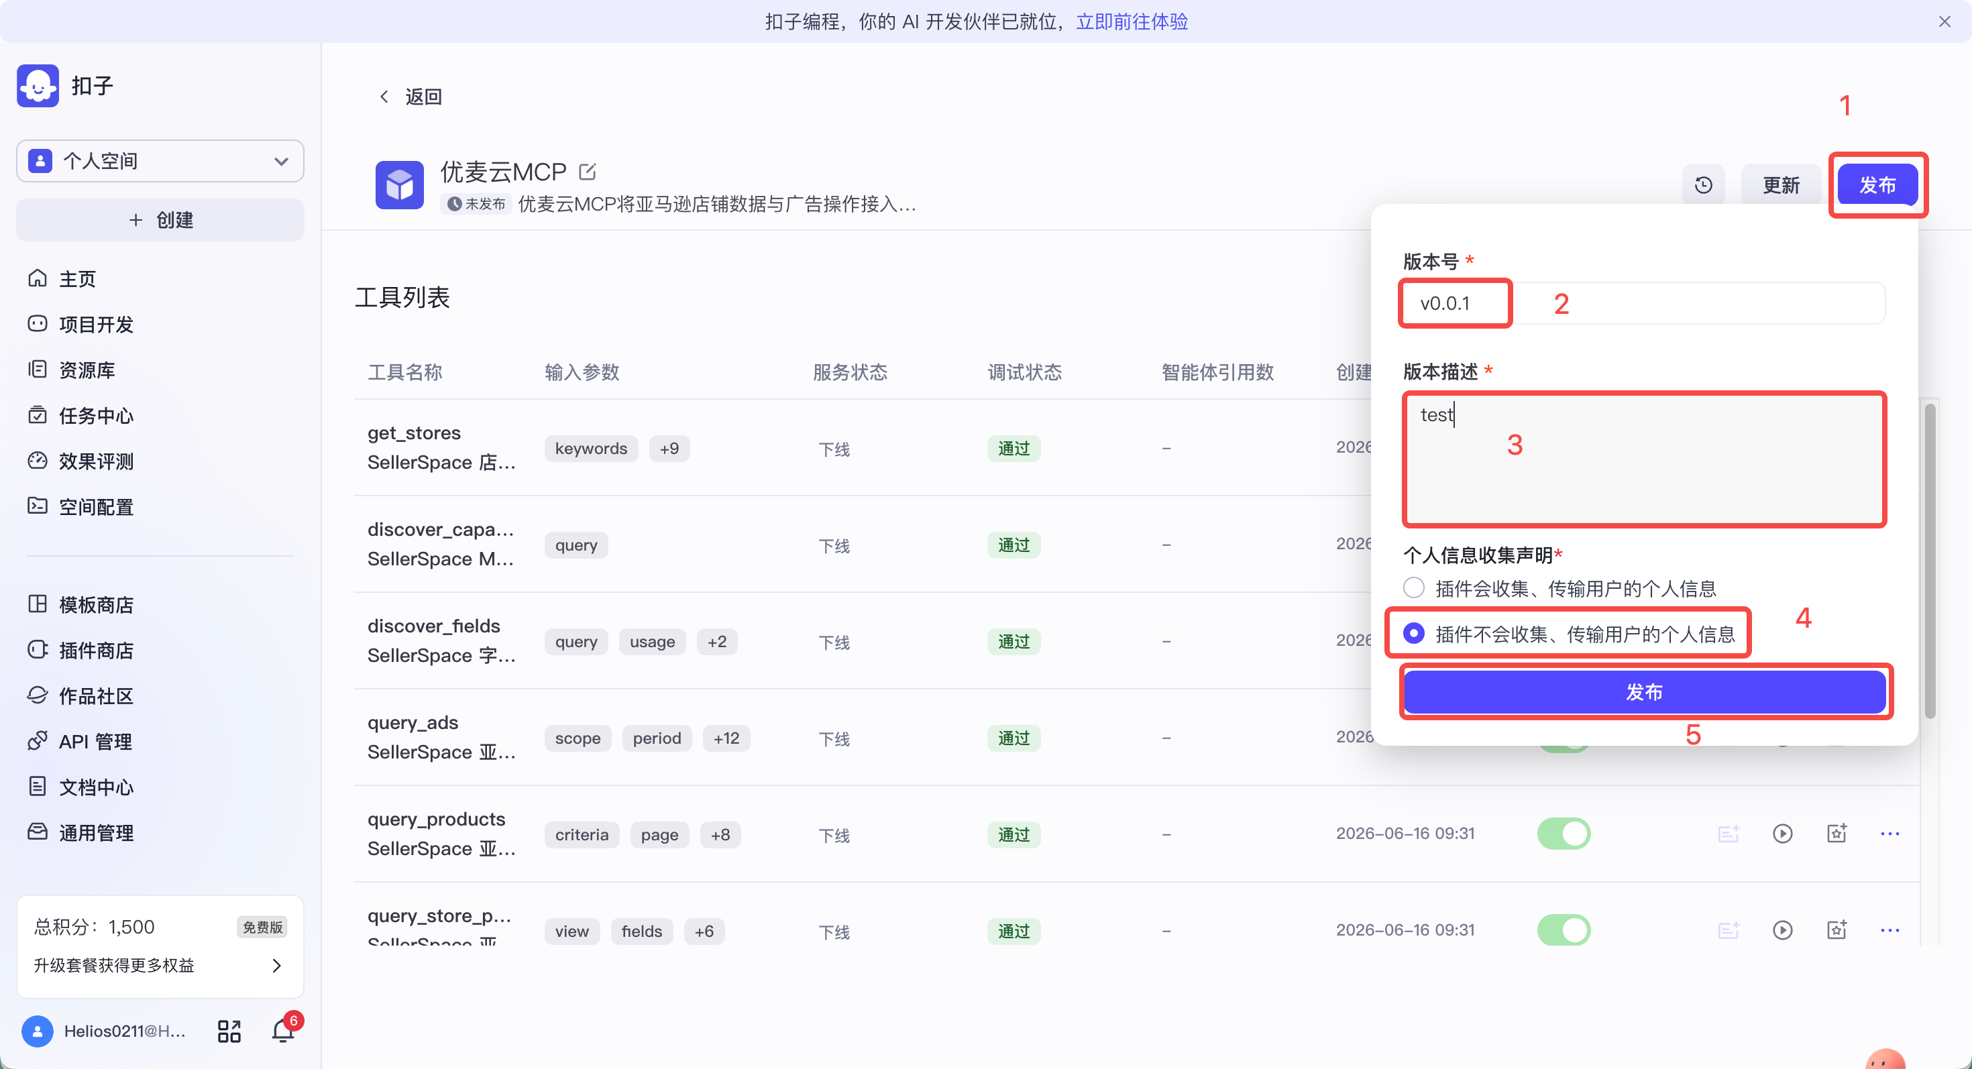The height and width of the screenshot is (1069, 1972).
Task: Click the 版本描述 text area
Action: [x=1643, y=459]
